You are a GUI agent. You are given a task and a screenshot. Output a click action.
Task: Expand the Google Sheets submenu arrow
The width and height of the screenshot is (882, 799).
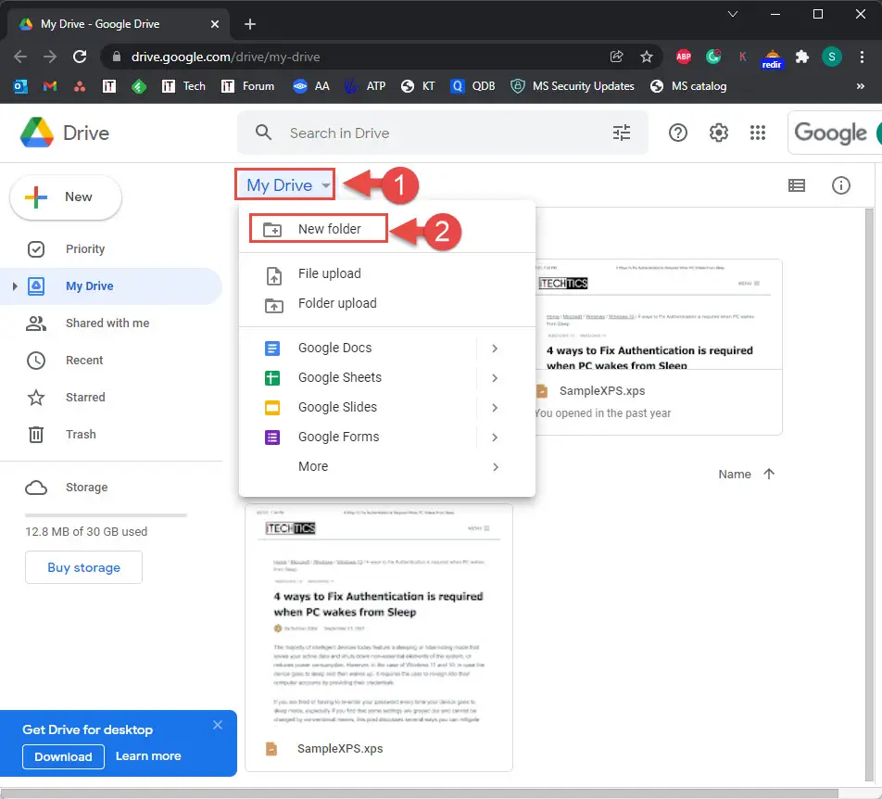(495, 378)
